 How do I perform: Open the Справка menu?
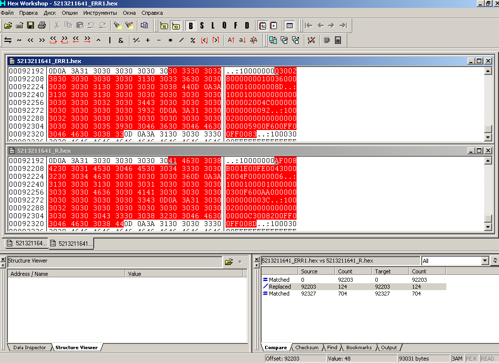(x=152, y=13)
